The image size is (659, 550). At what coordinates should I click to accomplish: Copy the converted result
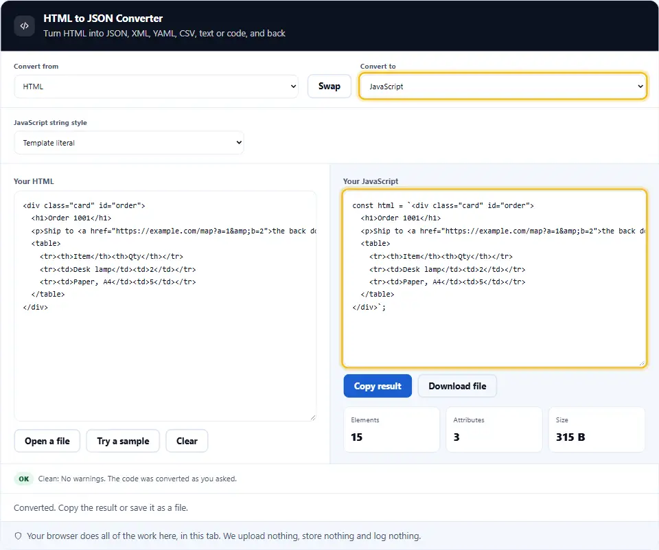(x=378, y=386)
